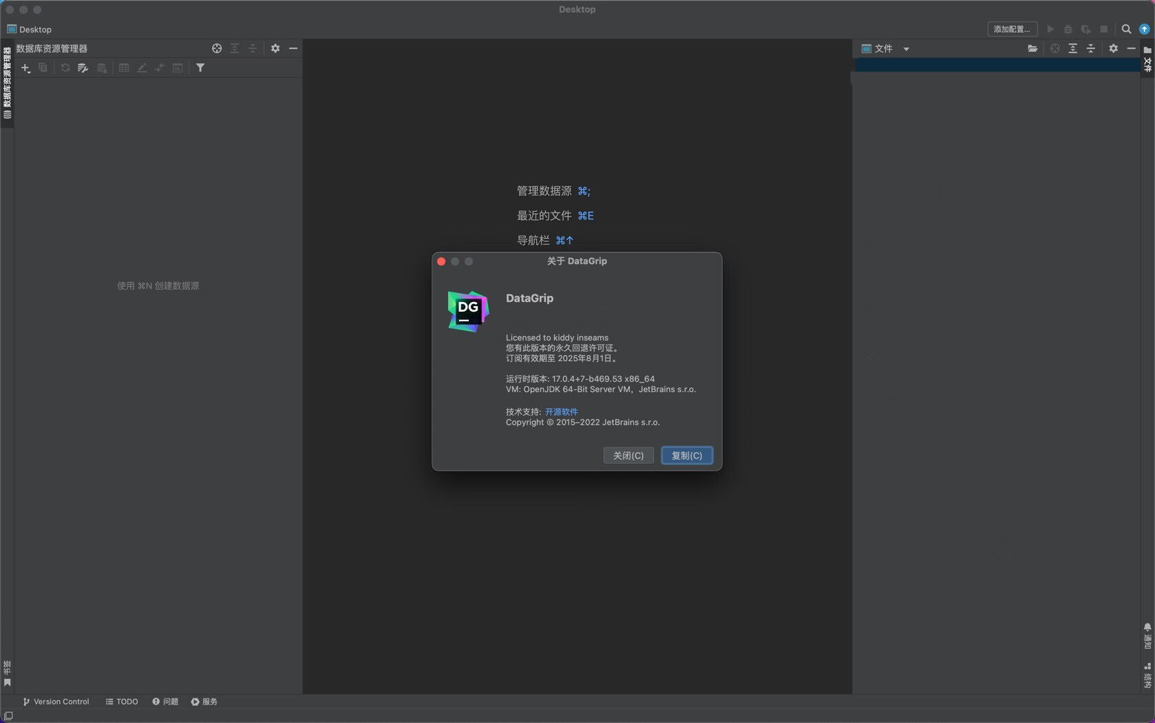Click the 订阅有效期至 2025年8月1日 line
Viewport: 1155px width, 723px height.
(562, 358)
